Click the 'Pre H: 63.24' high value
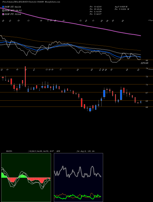 96,9
